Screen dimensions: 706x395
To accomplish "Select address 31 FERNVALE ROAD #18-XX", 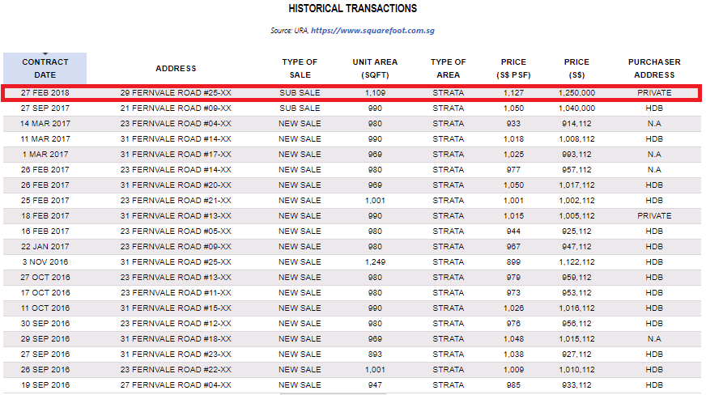I will (176, 339).
